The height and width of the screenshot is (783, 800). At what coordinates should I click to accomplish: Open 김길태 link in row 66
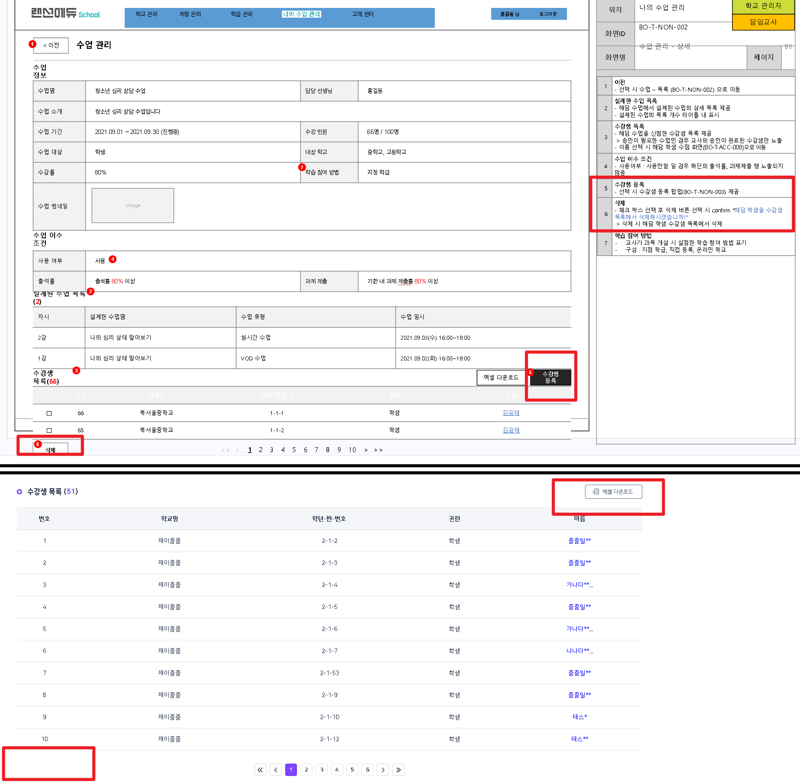pos(511,413)
